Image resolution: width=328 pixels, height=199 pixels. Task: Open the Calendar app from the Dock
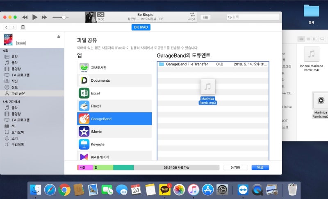[136, 190]
